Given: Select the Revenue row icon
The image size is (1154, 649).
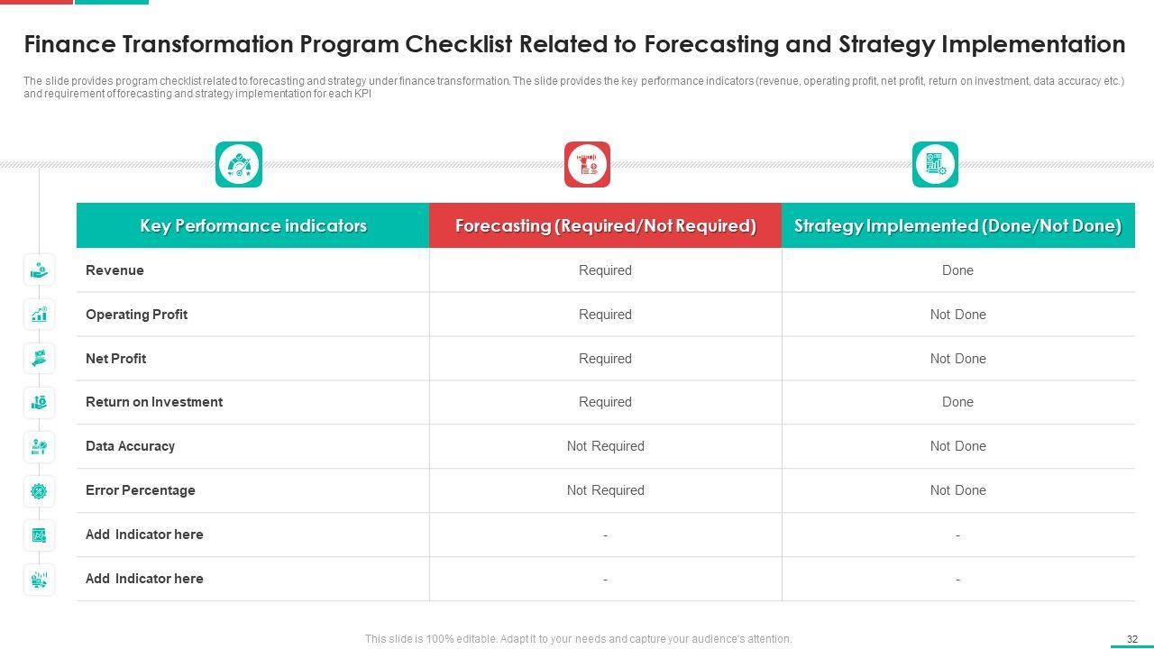Looking at the screenshot, I should tap(39, 270).
